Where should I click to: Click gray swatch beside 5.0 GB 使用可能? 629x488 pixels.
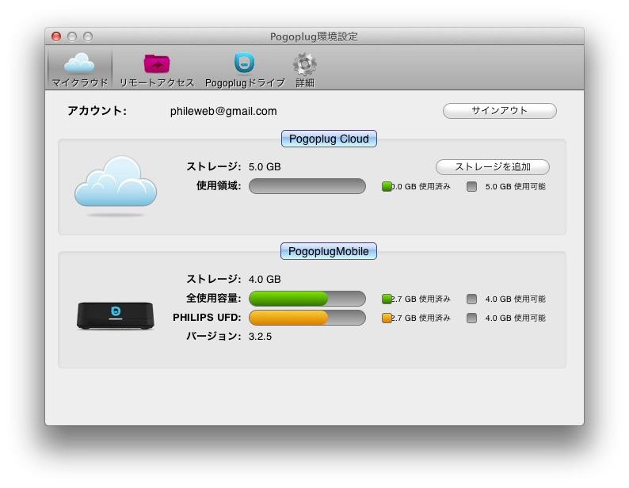[x=472, y=187]
